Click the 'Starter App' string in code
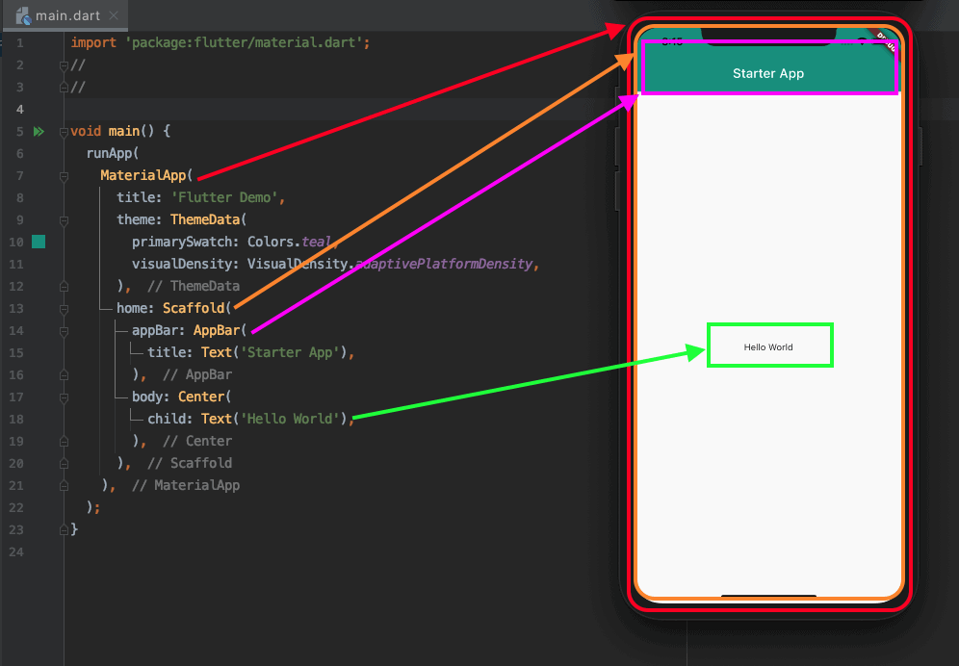This screenshot has height=666, width=959. [x=291, y=352]
